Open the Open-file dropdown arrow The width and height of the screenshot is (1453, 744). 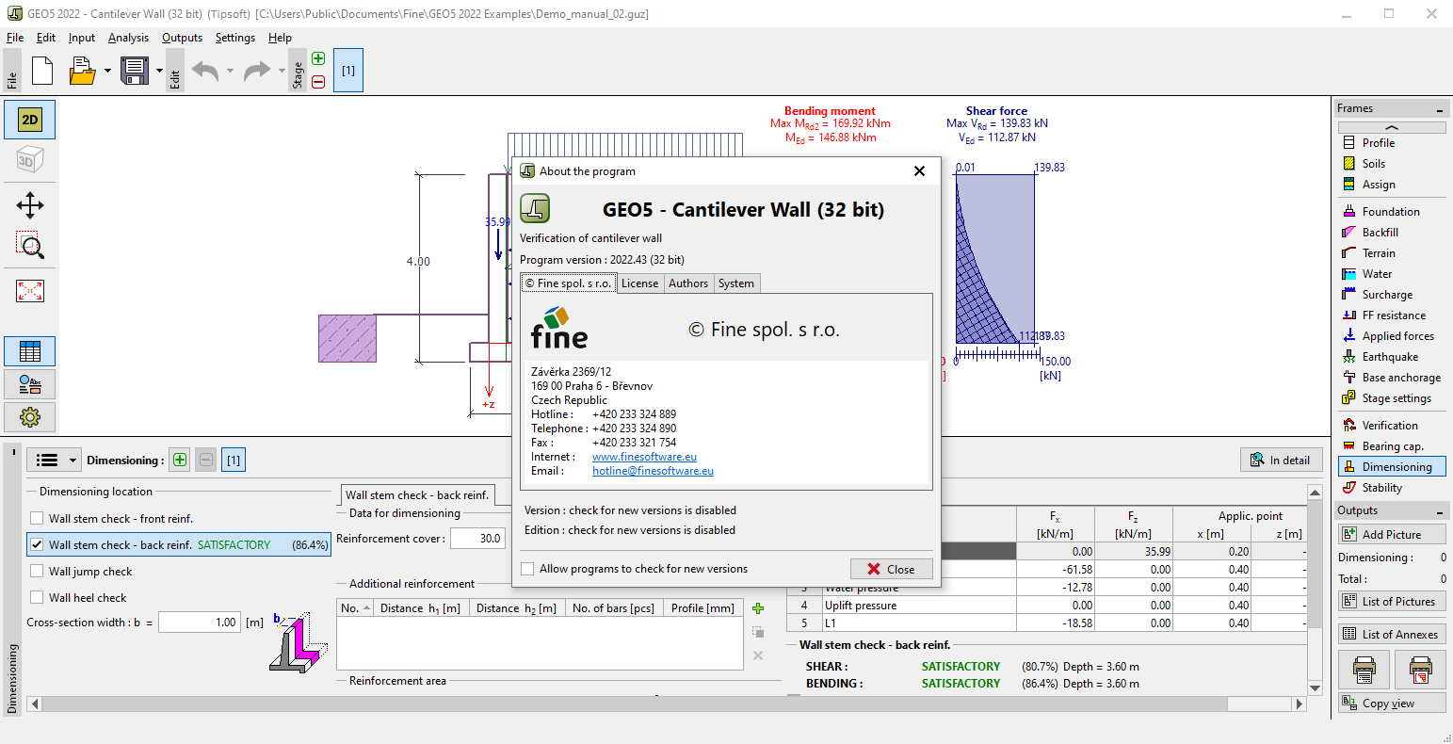[107, 71]
